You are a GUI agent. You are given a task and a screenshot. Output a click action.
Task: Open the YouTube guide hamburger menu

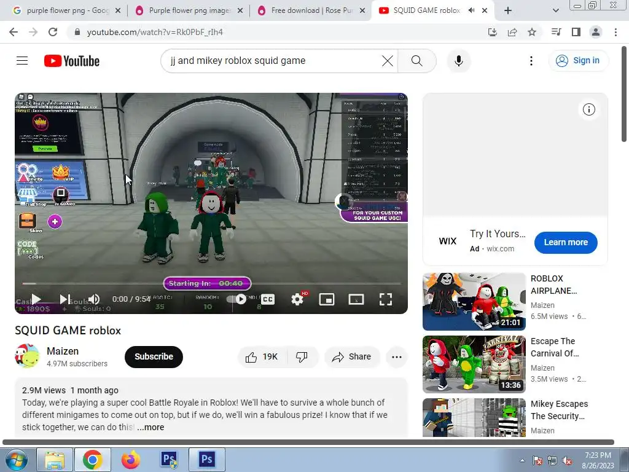click(x=22, y=61)
